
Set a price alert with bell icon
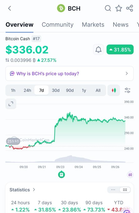coord(98,49)
